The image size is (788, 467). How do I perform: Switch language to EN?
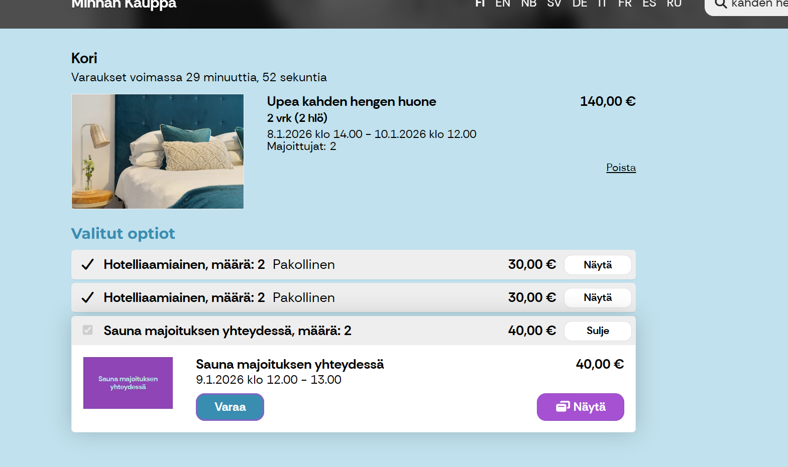click(503, 4)
